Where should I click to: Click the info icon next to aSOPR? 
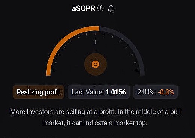[x=100, y=8]
